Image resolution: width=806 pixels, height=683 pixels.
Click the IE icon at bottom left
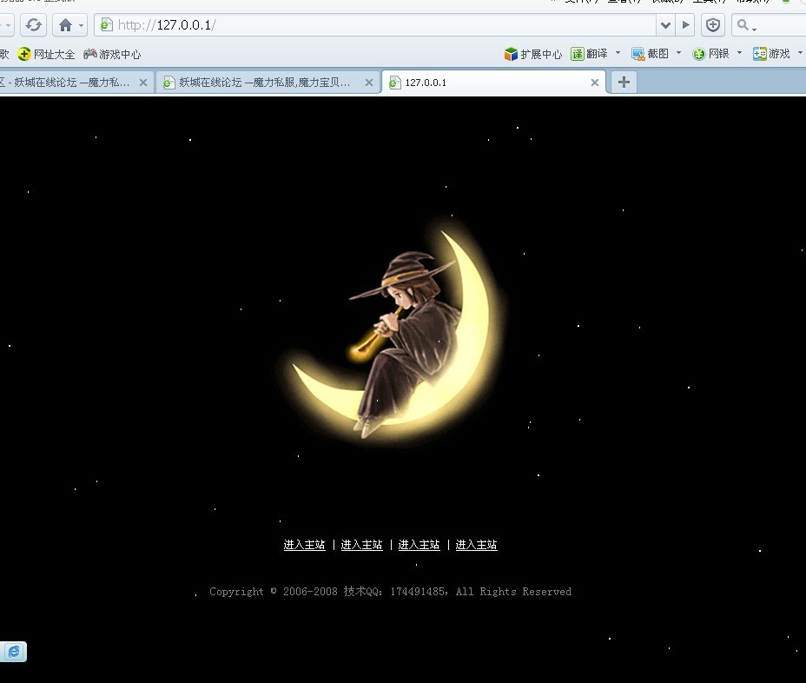coord(15,652)
